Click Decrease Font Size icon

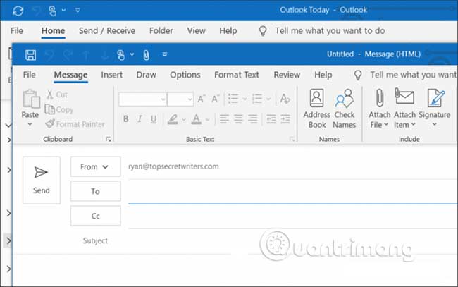216,99
